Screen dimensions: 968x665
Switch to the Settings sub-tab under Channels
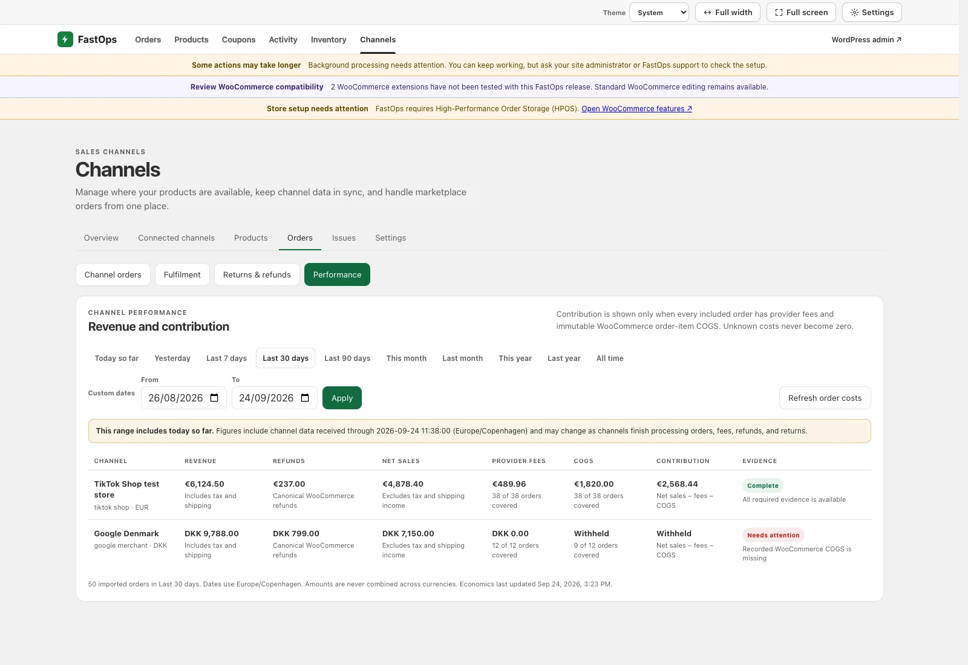(390, 238)
